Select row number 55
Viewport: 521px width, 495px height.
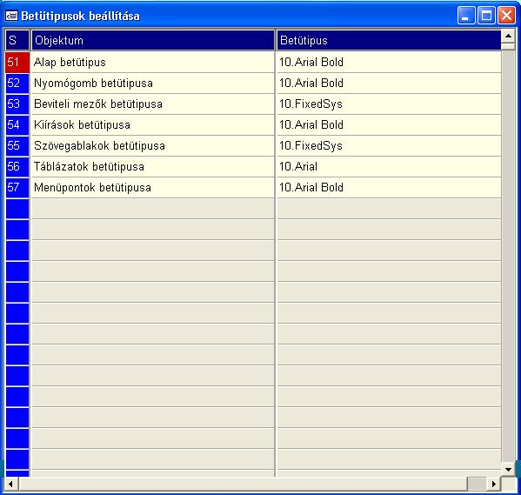pos(17,145)
